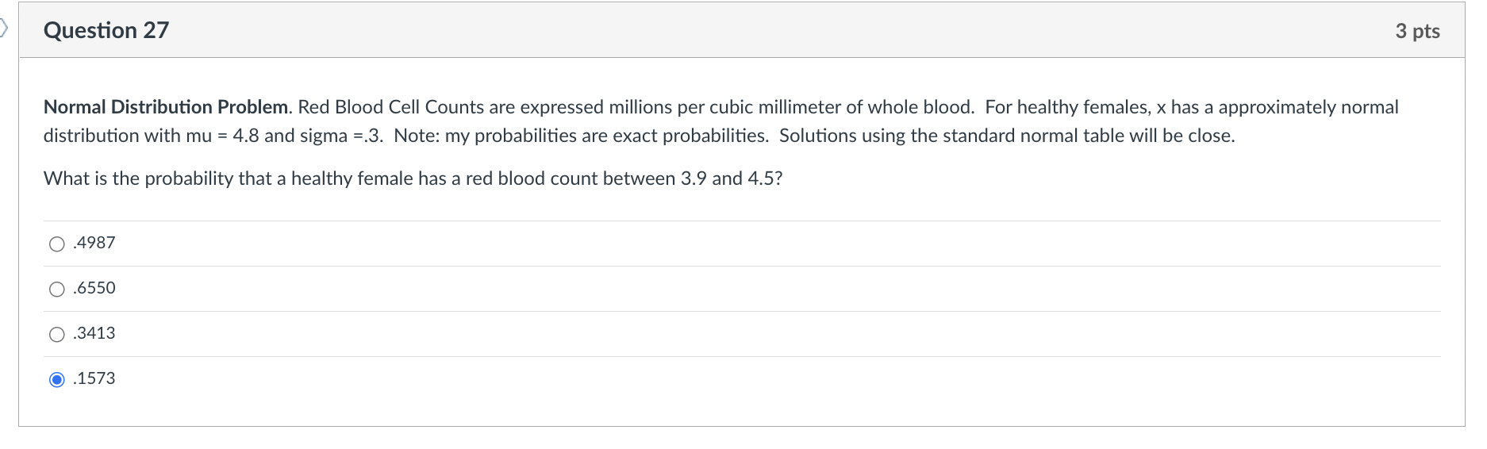Click the .1573 answer label text
The height and width of the screenshot is (449, 1487).
[x=94, y=378]
